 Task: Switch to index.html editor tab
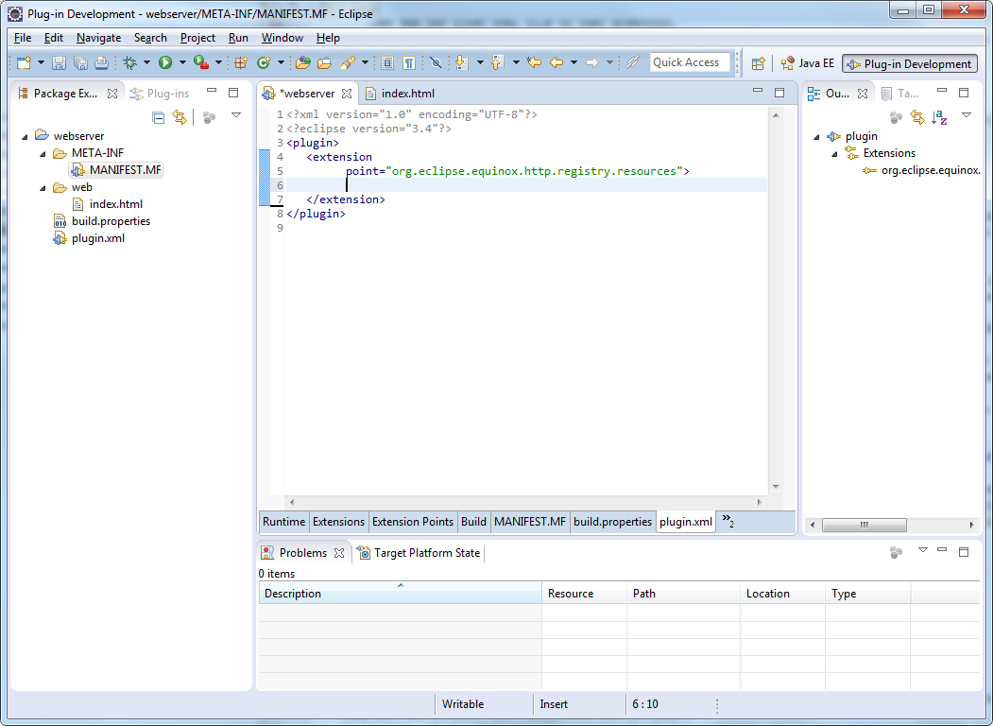pos(401,94)
